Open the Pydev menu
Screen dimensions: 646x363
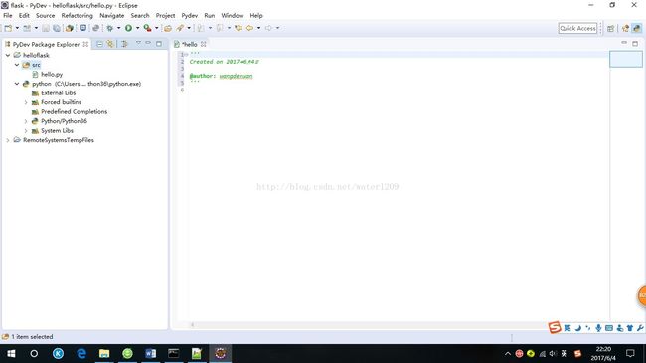190,15
